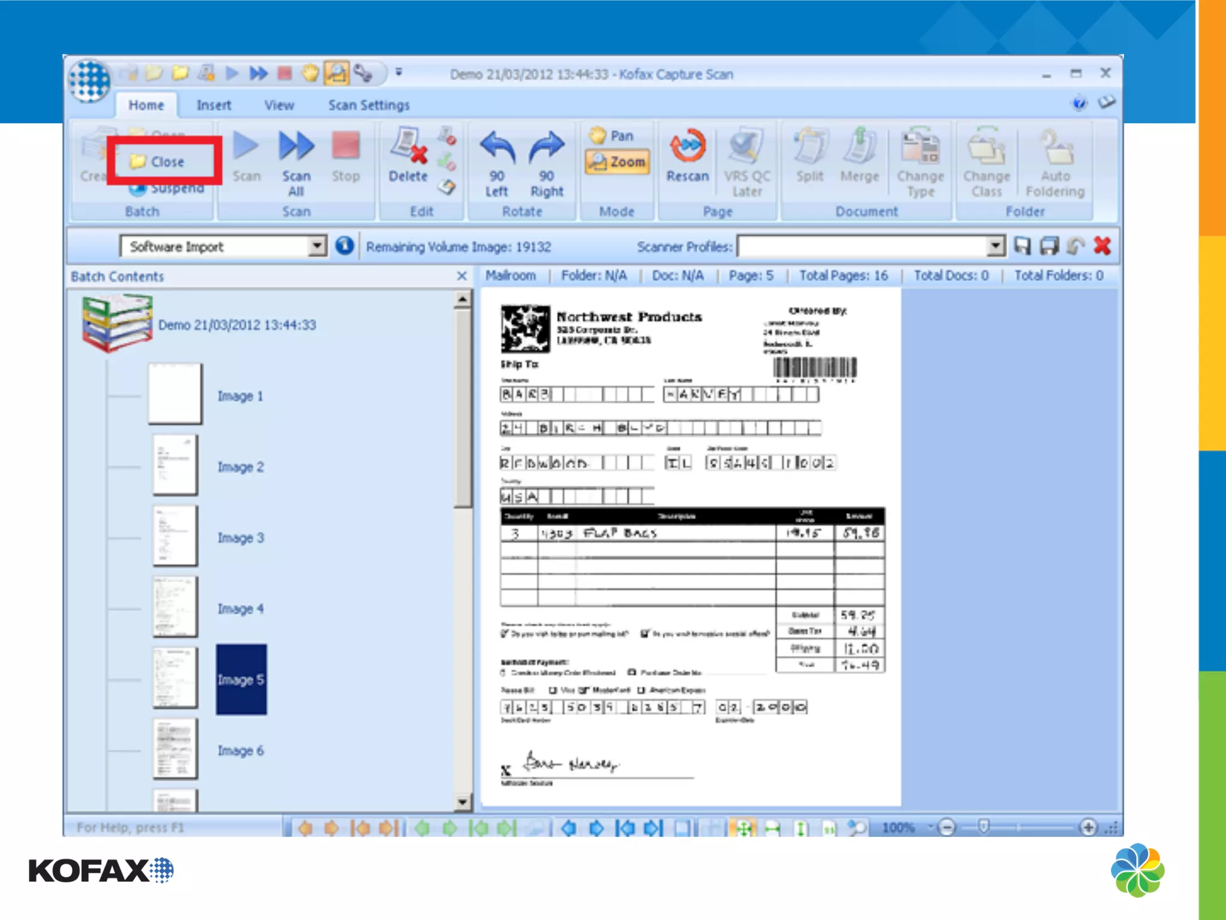Toggle Pan mode
The height and width of the screenshot is (920, 1226).
613,136
